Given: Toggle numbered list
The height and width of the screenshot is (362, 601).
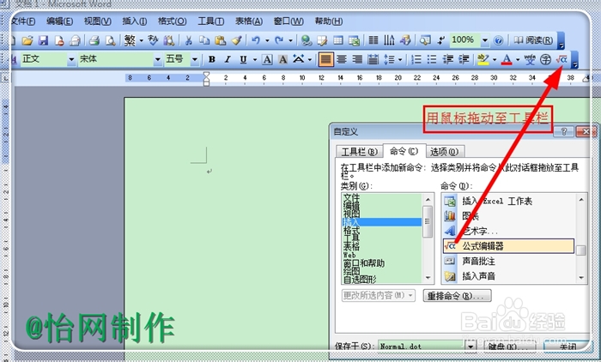Looking at the screenshot, I should 416,59.
